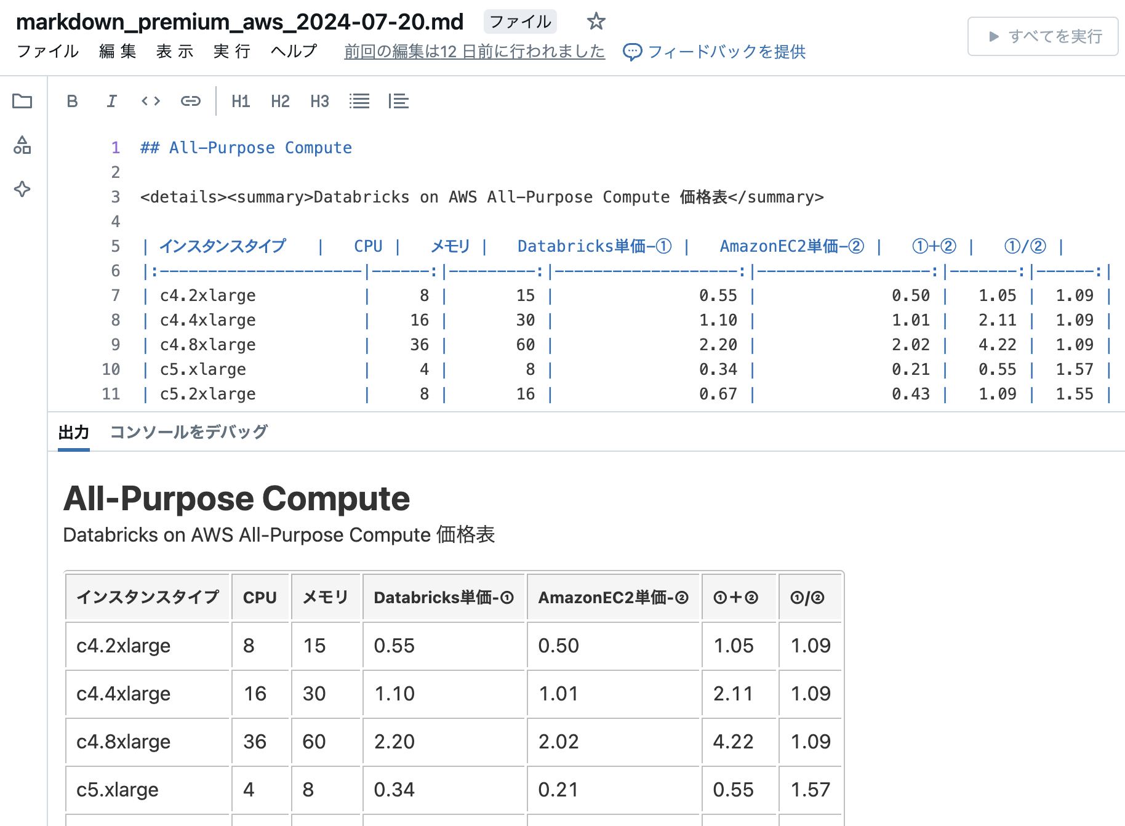Screen dimensions: 1125x826
Task: Click source header Databricks単価-① on line 5
Action: pos(595,246)
